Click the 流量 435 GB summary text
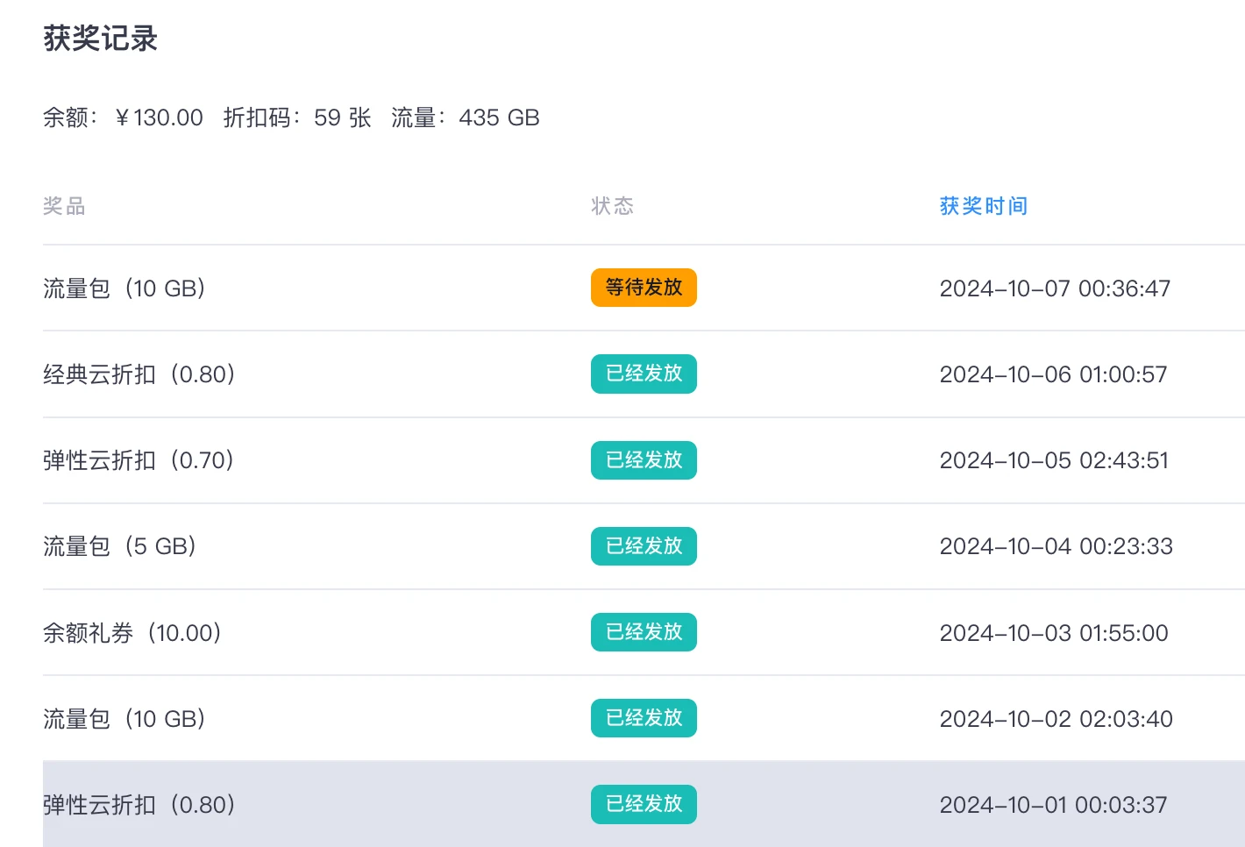 coord(465,117)
